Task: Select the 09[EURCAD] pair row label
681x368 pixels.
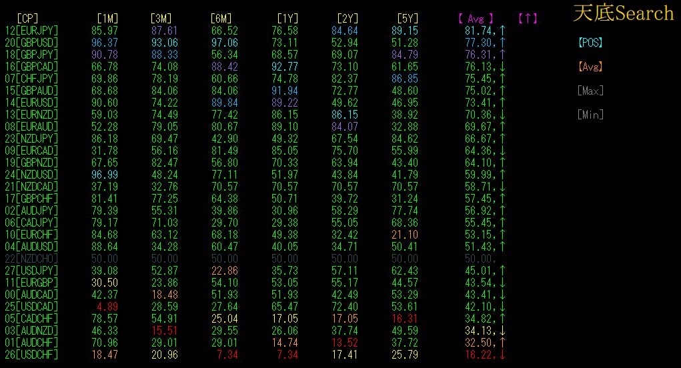Action: [x=31, y=151]
